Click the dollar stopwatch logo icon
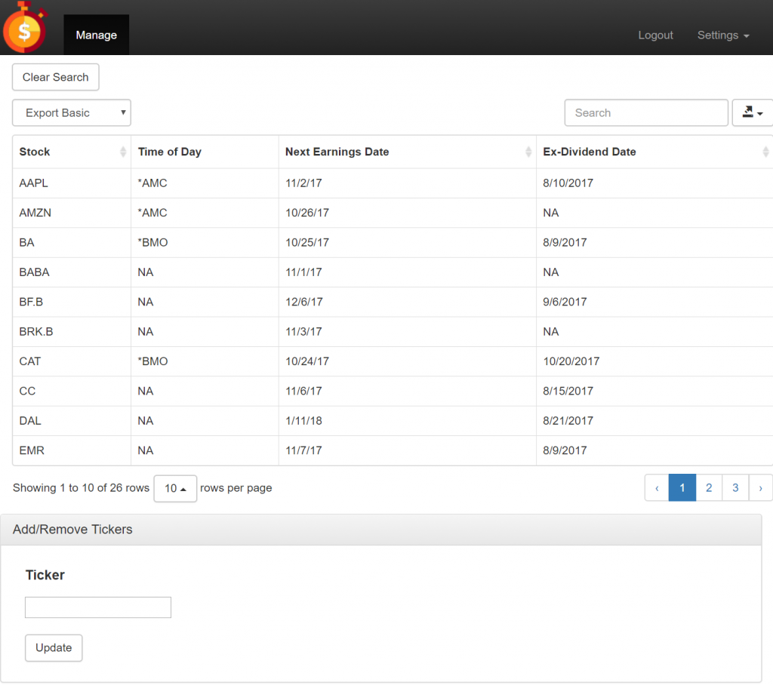Screen dimensions: 773x685 tap(25, 27)
